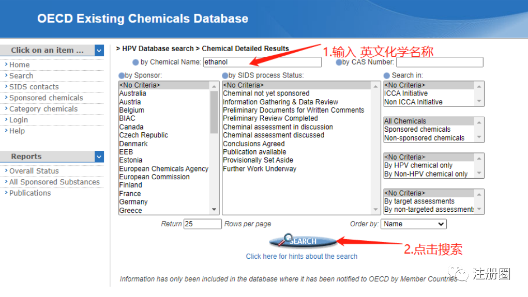Select France in Sponsor list
Viewport: 528px width, 297px height.
point(130,194)
